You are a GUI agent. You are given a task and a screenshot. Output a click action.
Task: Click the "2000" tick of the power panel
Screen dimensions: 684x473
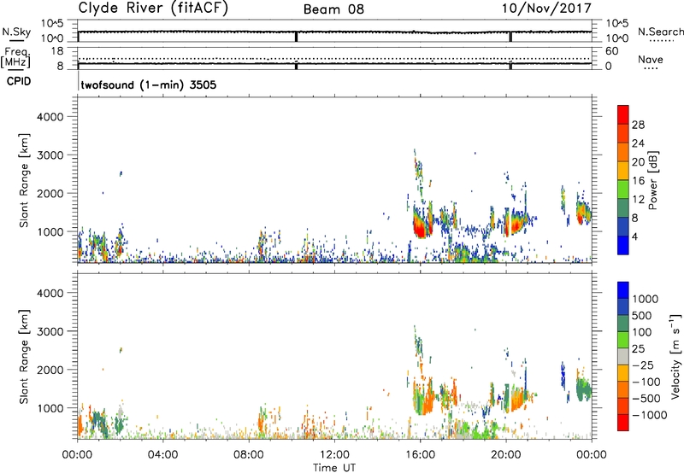50,193
